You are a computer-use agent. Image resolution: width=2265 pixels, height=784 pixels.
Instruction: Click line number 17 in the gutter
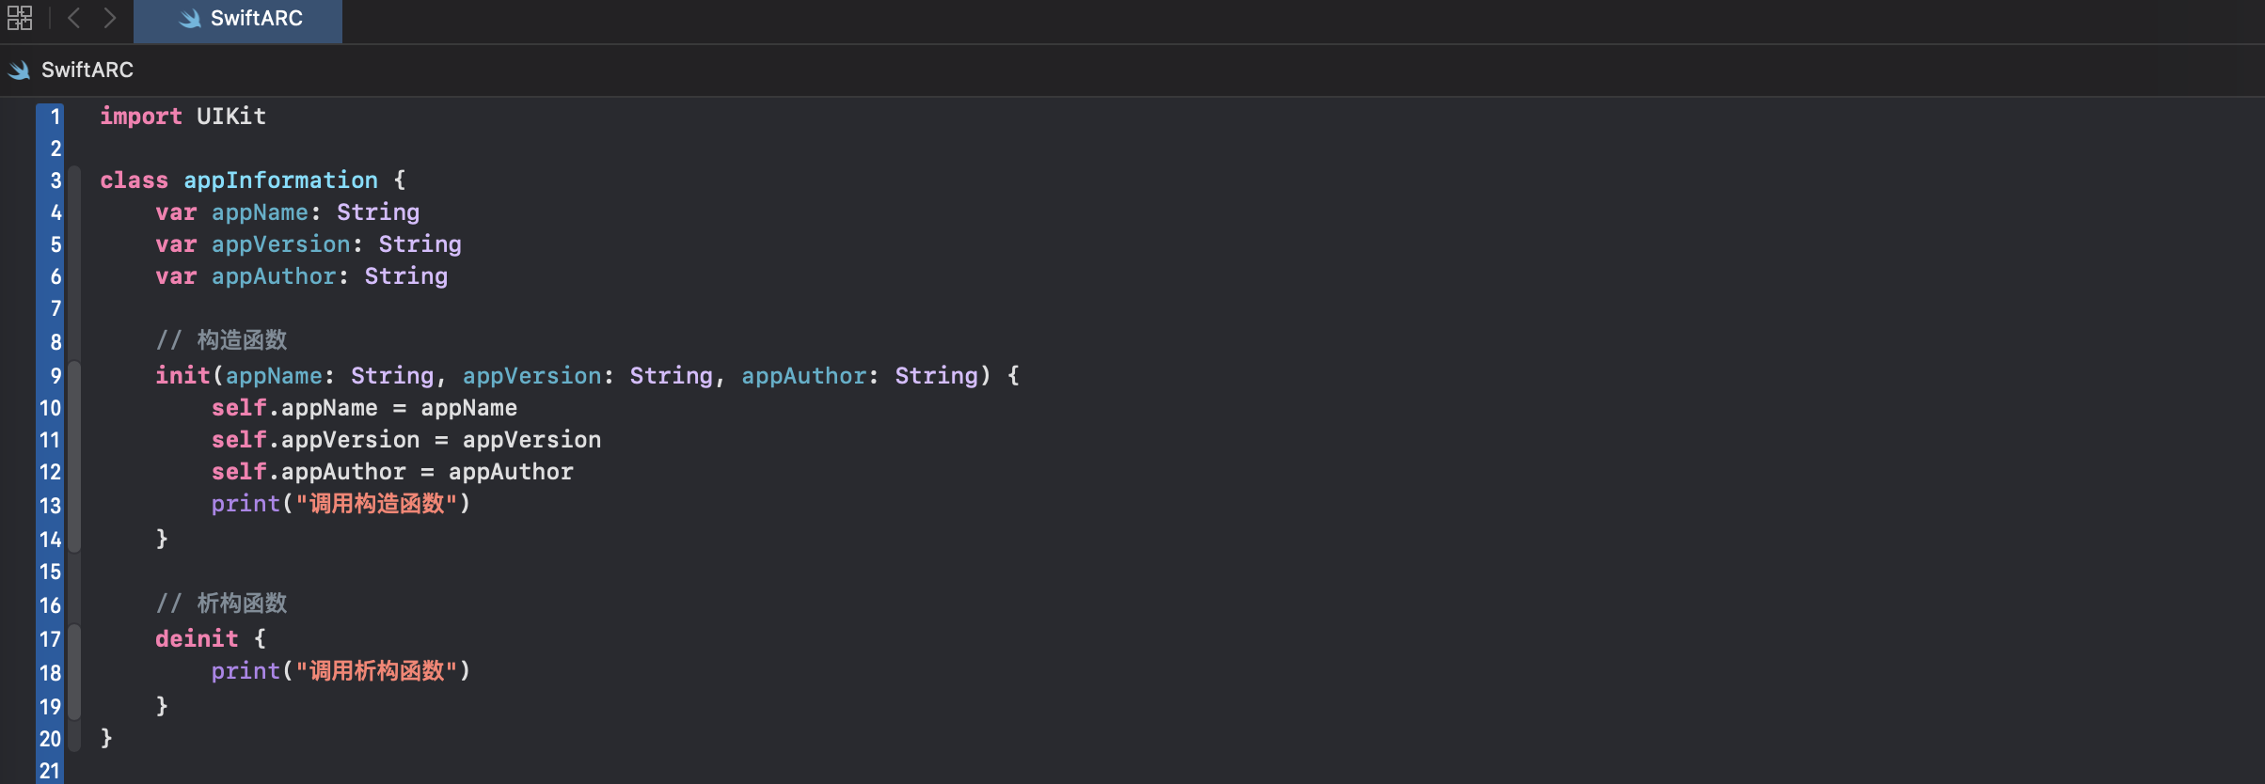point(50,639)
